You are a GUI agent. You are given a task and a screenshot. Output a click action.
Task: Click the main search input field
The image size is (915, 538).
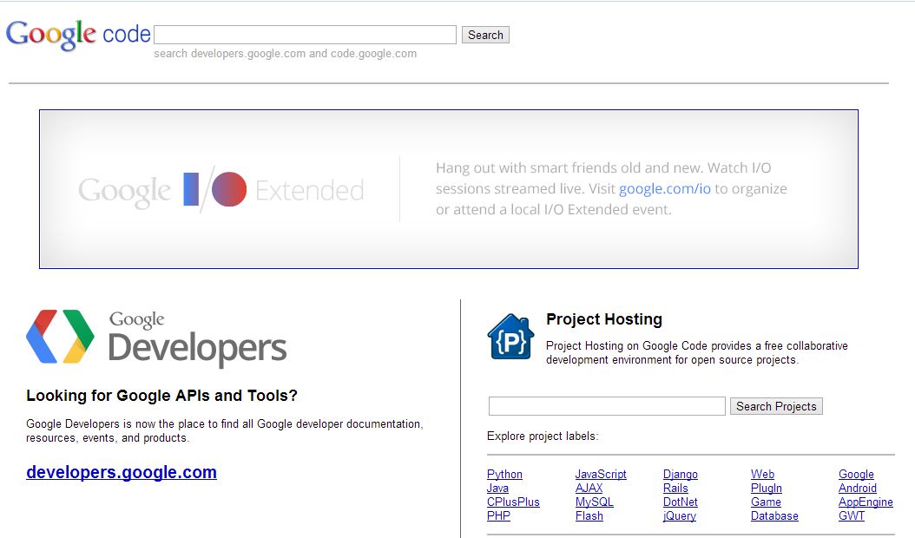click(304, 34)
